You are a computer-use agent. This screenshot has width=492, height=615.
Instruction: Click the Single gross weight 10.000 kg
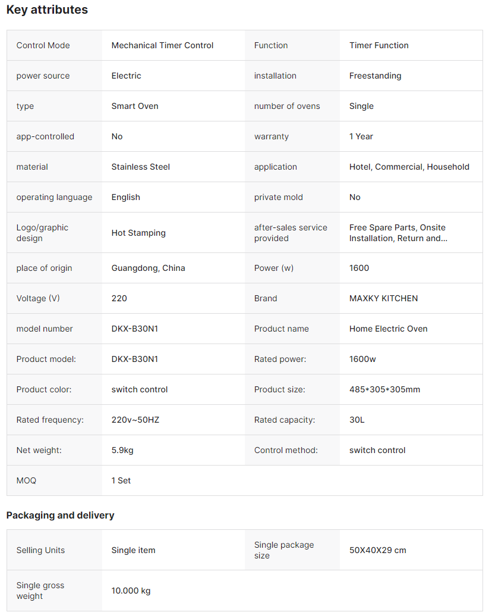click(131, 591)
